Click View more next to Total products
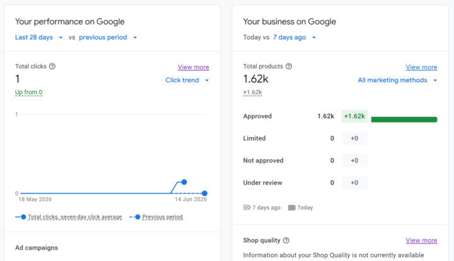 point(421,67)
